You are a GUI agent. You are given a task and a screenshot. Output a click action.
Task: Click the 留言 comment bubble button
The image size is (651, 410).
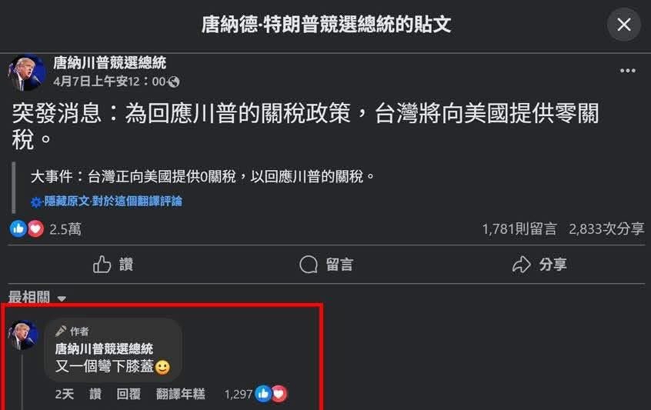click(326, 265)
